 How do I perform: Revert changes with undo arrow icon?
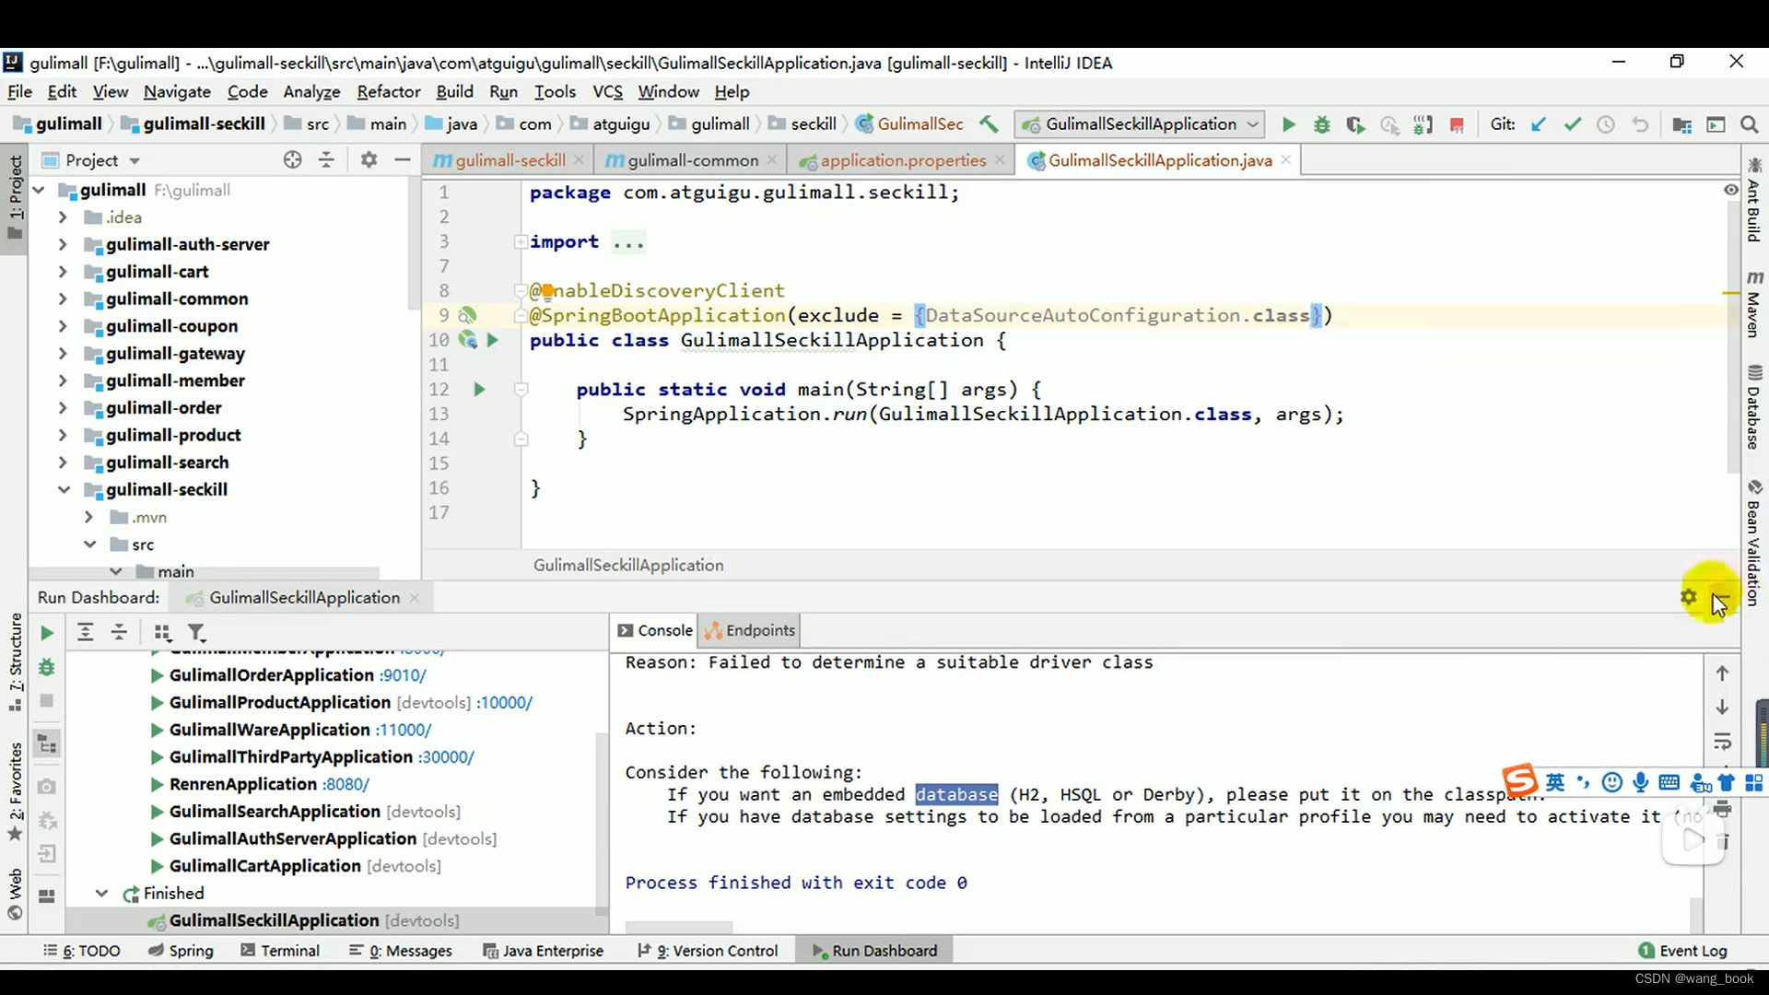click(1640, 124)
